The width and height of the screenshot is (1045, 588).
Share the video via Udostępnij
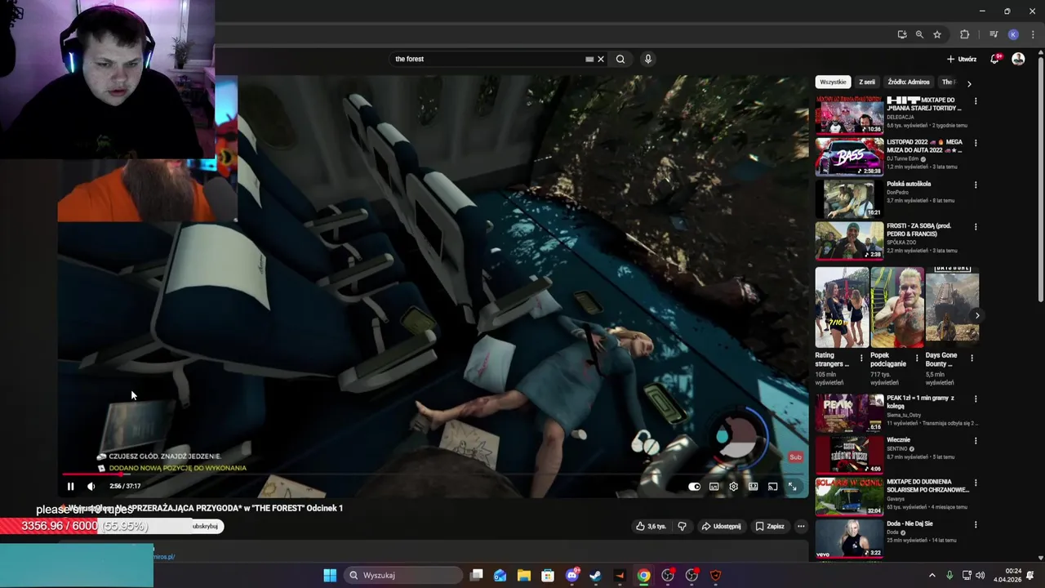coord(721,526)
